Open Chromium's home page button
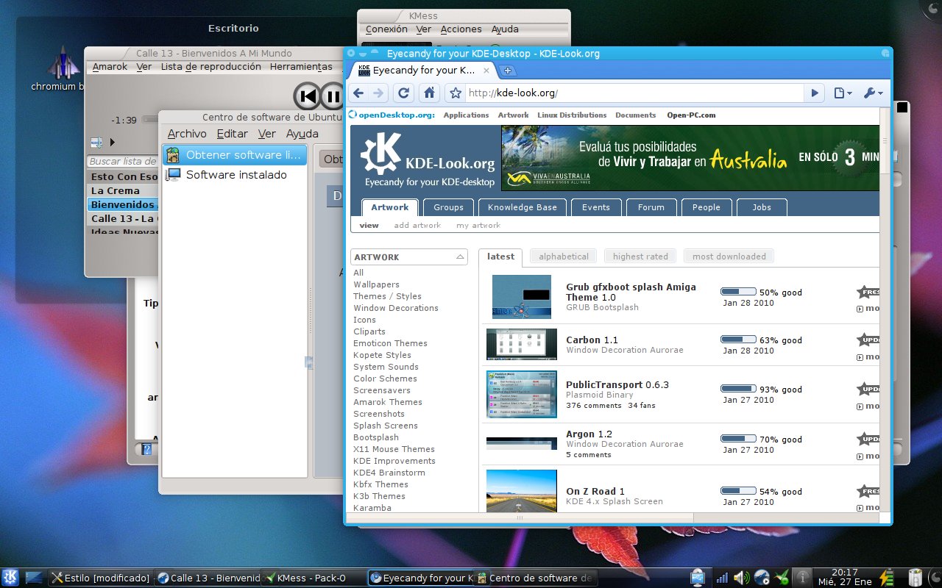Image resolution: width=942 pixels, height=588 pixels. [430, 93]
